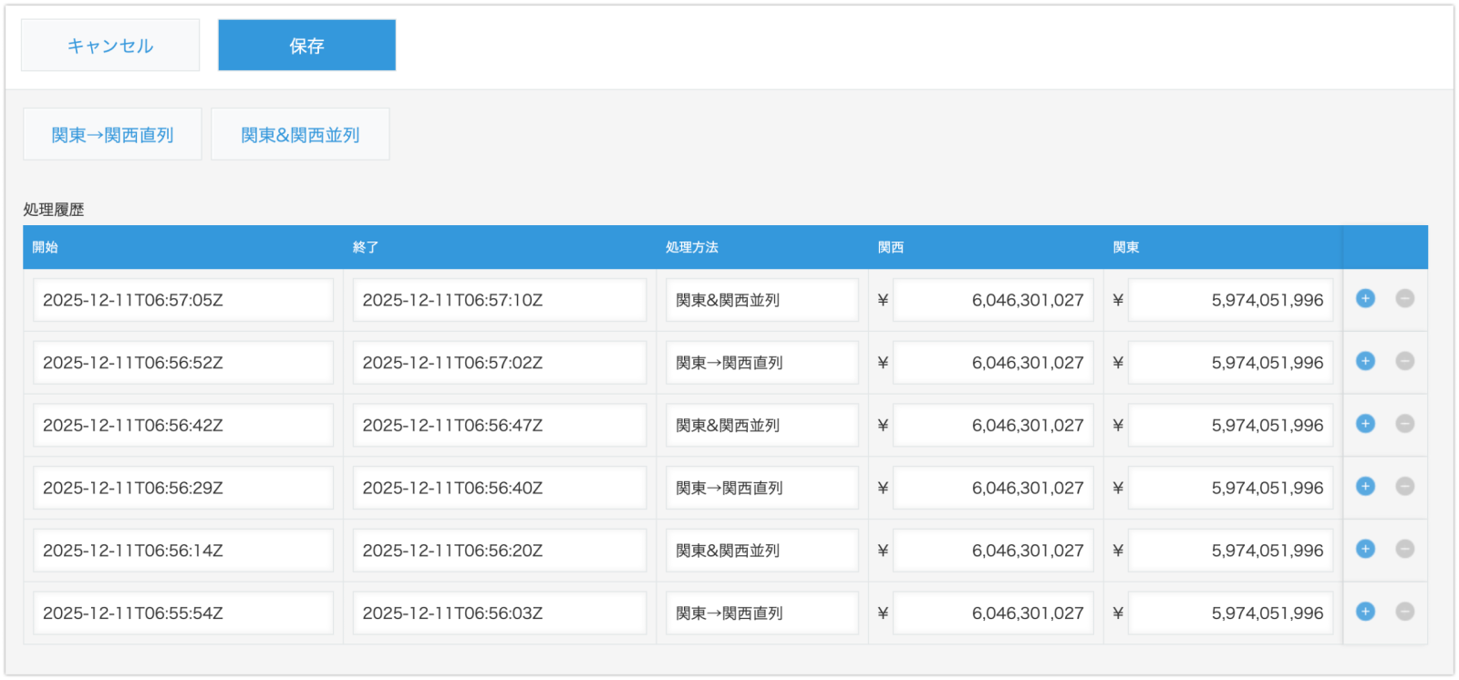Image resolution: width=1459 pixels, height=680 pixels.
Task: Click the 関西 amount field in the 06:56:42Z row
Action: point(992,426)
